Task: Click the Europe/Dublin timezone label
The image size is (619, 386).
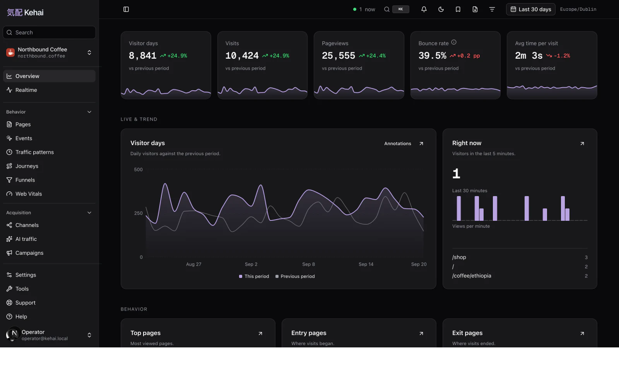Action: [x=578, y=9]
